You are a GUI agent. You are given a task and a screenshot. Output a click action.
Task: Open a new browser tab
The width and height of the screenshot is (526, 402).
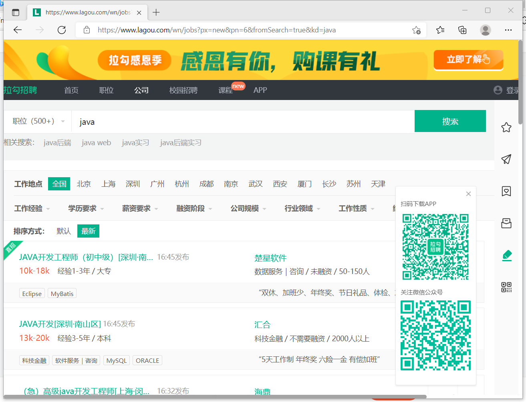point(156,12)
